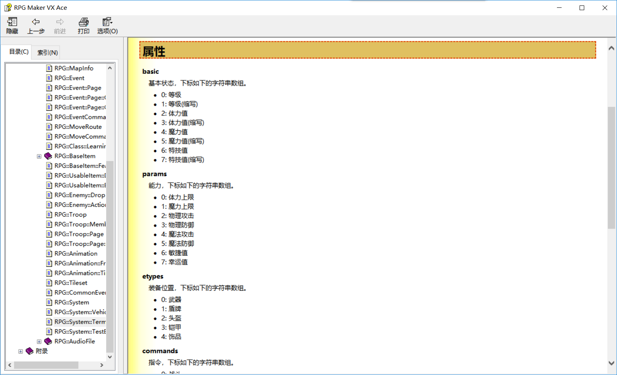The width and height of the screenshot is (617, 375).
Task: Click the page icon beside RPG::Animation::Timing
Action: 49,273
